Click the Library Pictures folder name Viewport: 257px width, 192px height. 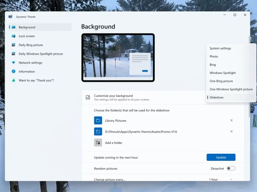(x=116, y=121)
